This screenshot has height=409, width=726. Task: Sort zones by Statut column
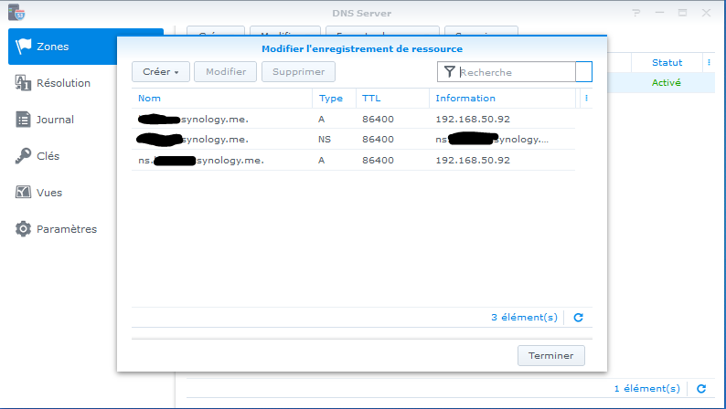(667, 62)
